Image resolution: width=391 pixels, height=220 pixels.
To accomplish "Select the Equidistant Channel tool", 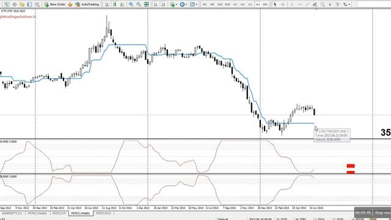I will (x=315, y=4).
